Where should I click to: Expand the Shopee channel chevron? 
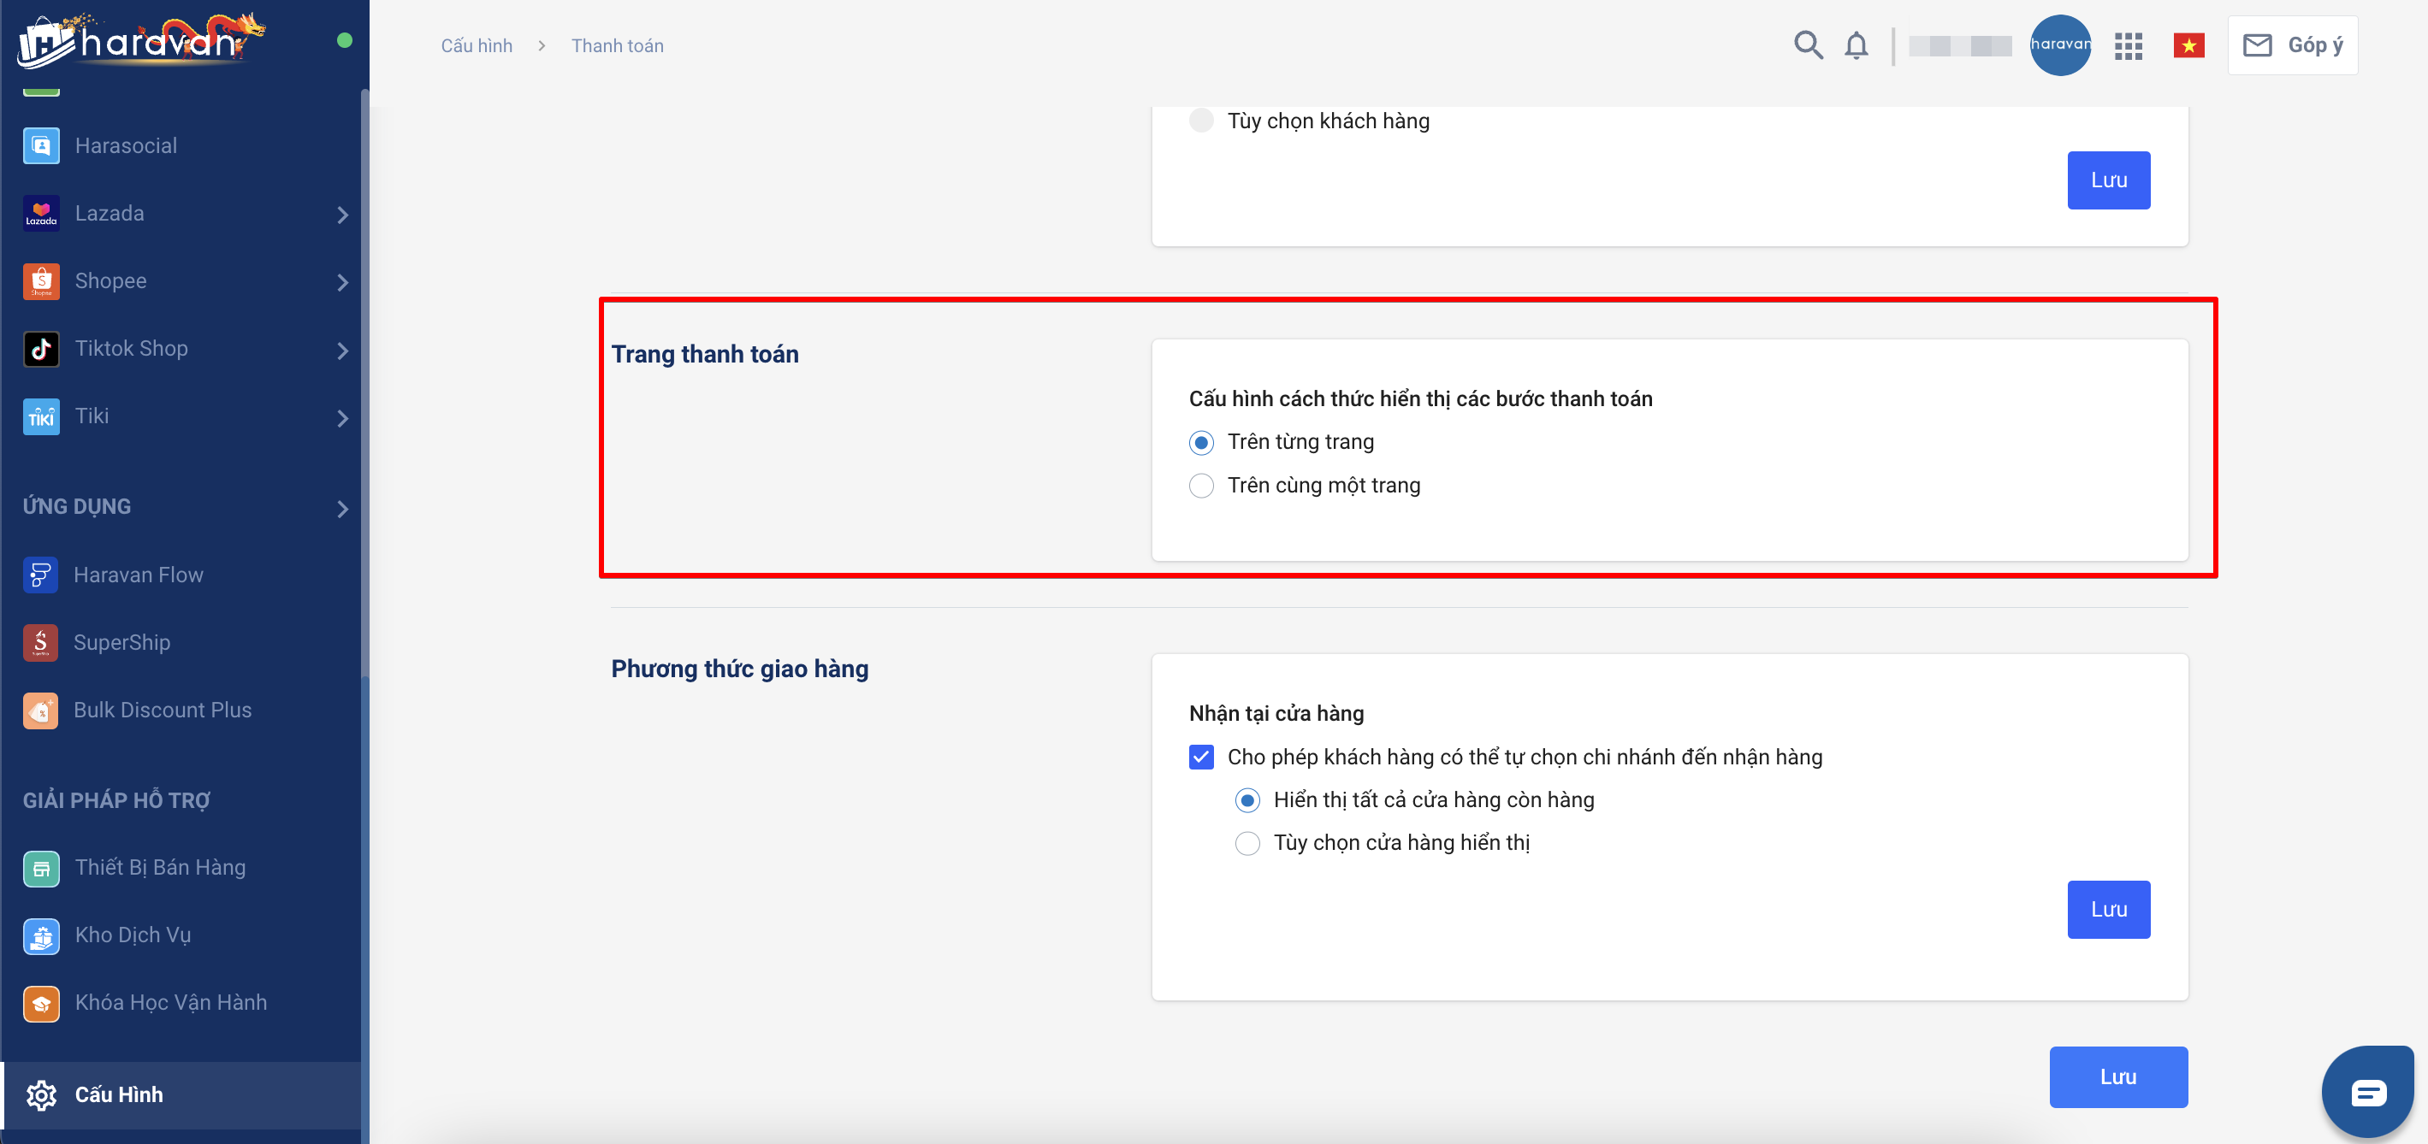coord(342,282)
